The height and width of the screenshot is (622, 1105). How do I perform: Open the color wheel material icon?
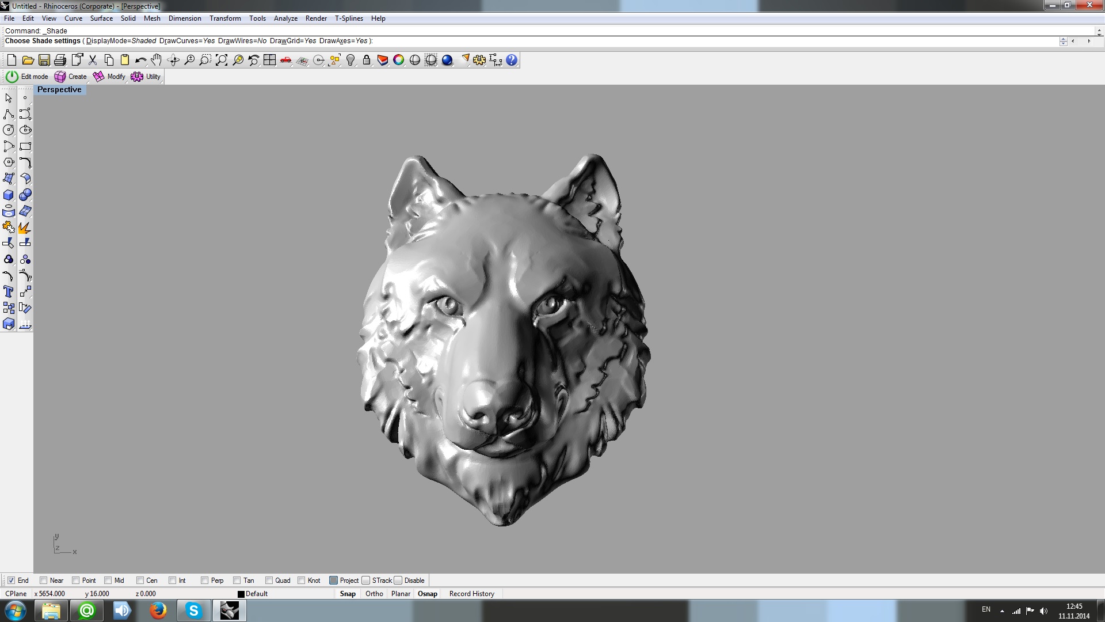(398, 60)
